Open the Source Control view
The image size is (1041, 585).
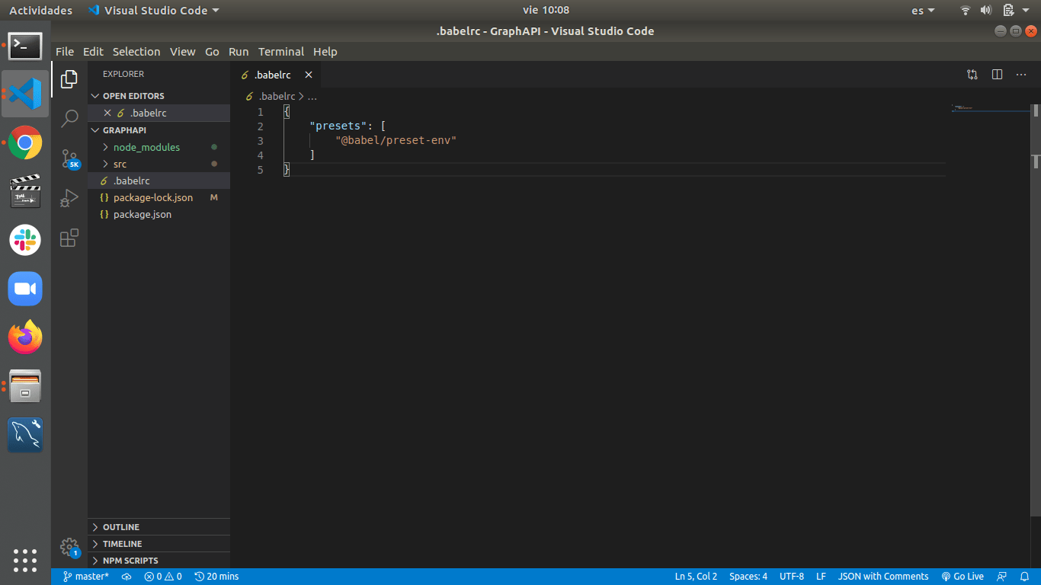pos(69,158)
